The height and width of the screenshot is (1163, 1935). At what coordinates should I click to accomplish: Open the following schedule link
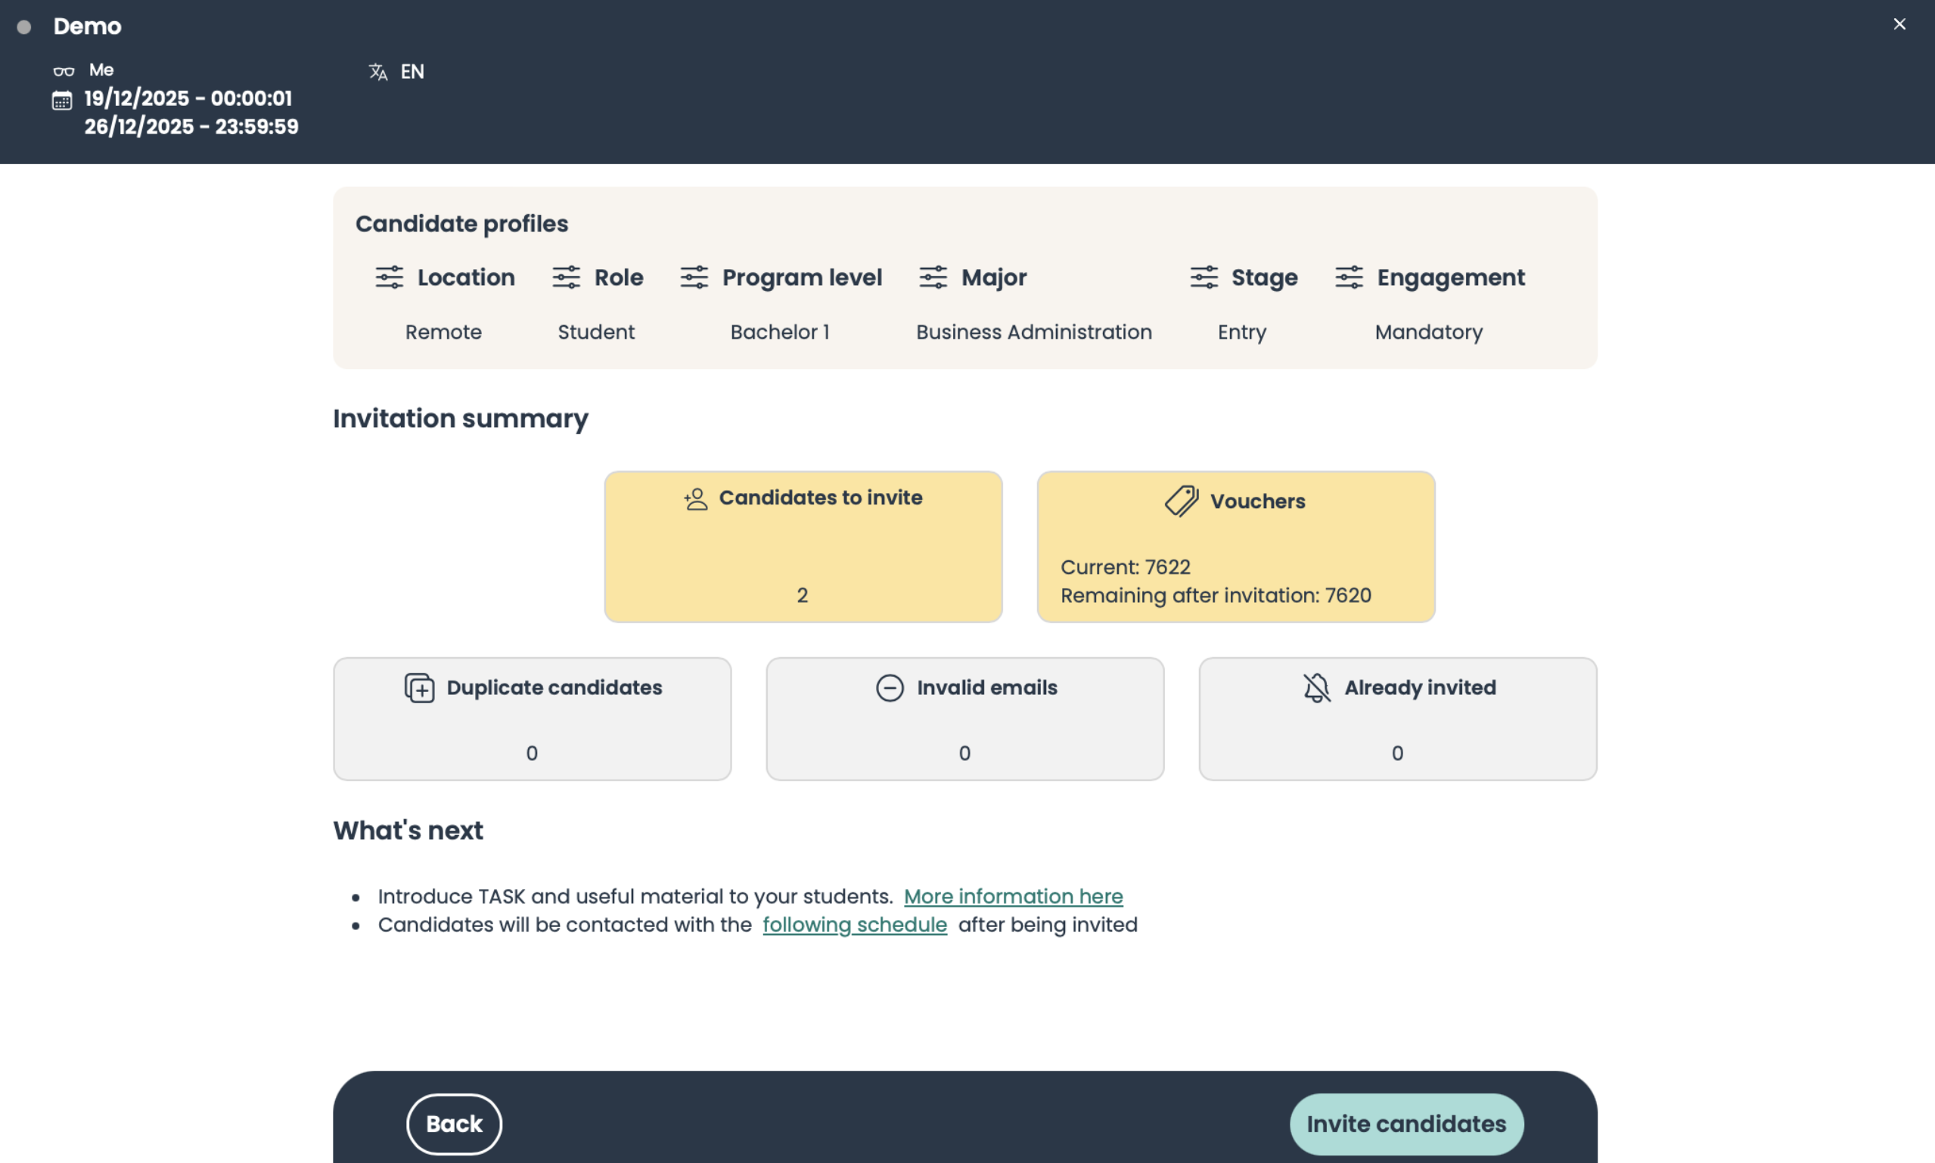(854, 925)
